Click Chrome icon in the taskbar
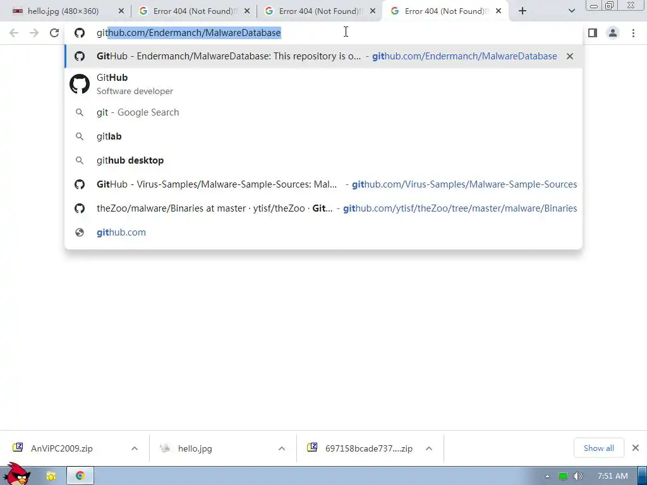The width and height of the screenshot is (647, 485). tap(80, 476)
